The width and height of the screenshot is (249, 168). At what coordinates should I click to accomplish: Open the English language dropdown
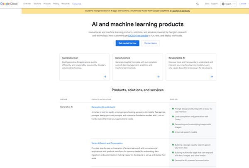coord(228,4)
